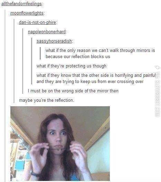Open the moonflowerlights username link
161x182 pixels.
[27, 13]
